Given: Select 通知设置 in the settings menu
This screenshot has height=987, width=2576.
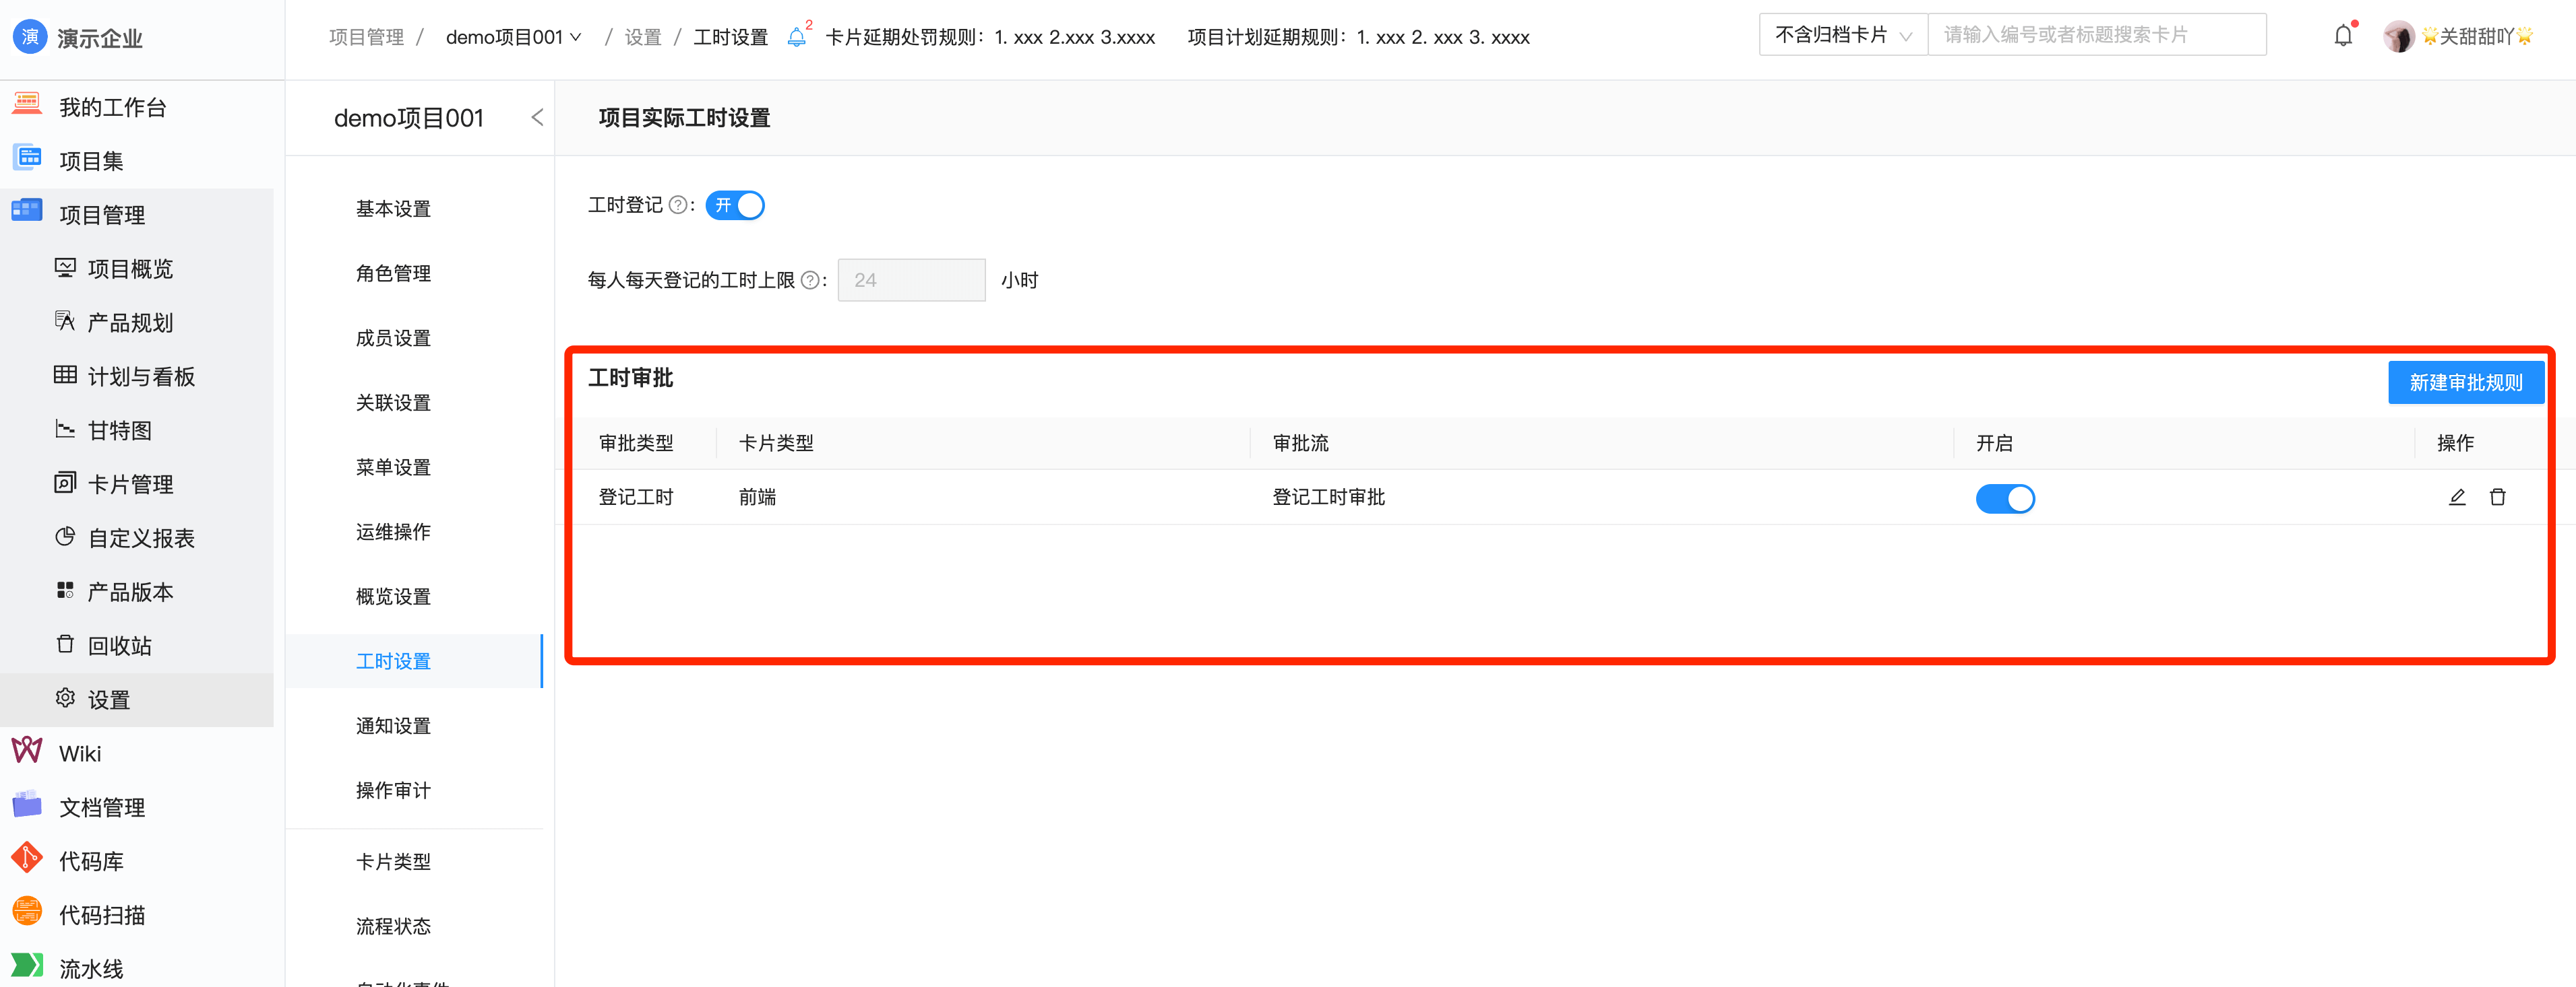Looking at the screenshot, I should coord(393,725).
